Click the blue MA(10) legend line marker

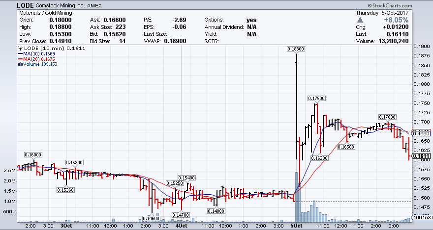coord(20,53)
